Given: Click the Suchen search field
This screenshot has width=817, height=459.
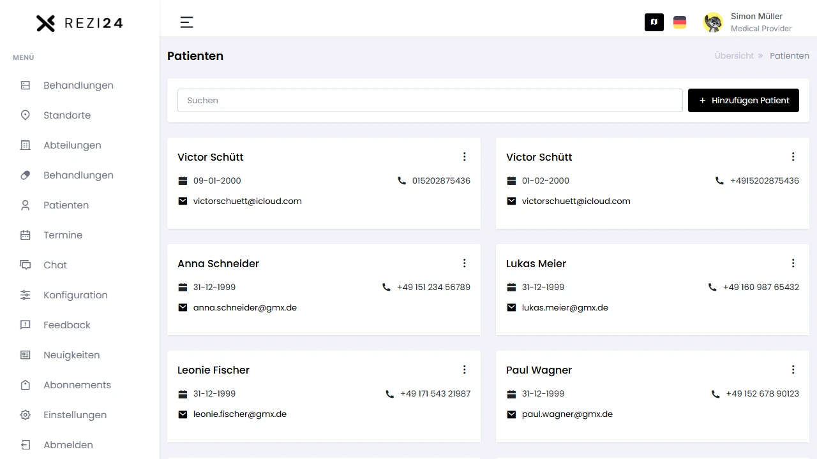Looking at the screenshot, I should tap(430, 101).
